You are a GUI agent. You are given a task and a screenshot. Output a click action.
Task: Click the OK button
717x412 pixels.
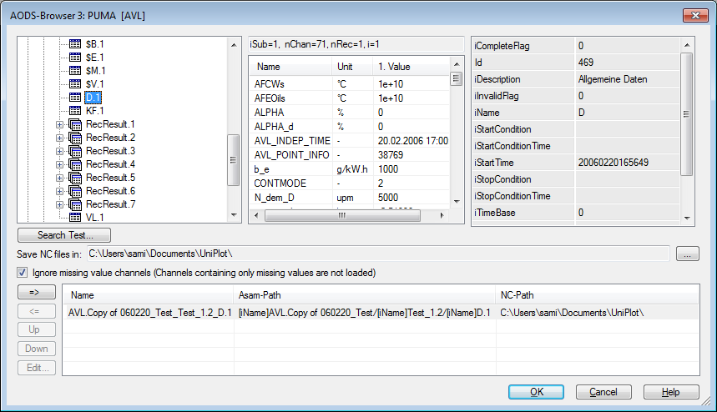[x=536, y=392]
